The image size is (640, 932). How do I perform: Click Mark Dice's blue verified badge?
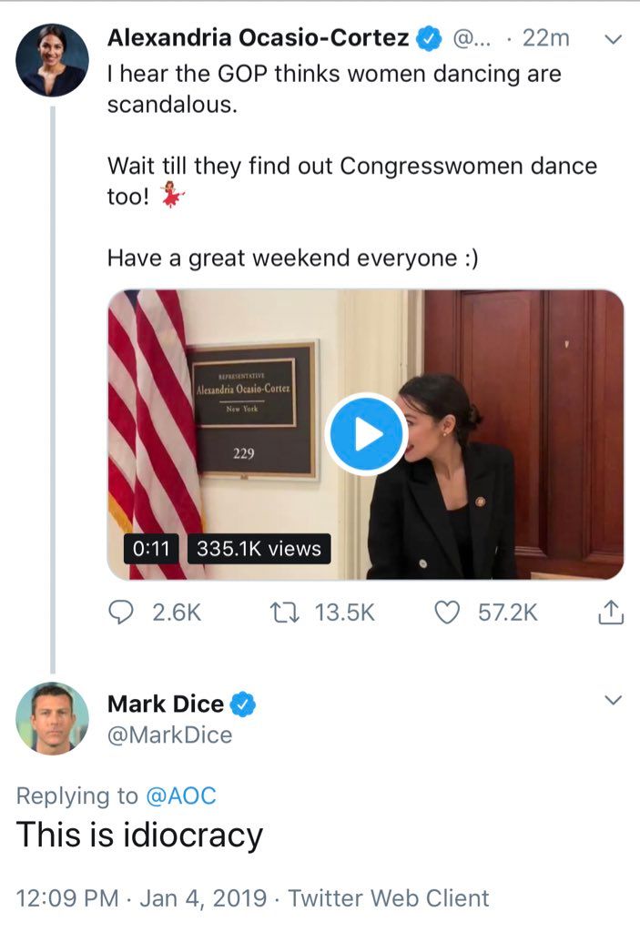(x=243, y=704)
